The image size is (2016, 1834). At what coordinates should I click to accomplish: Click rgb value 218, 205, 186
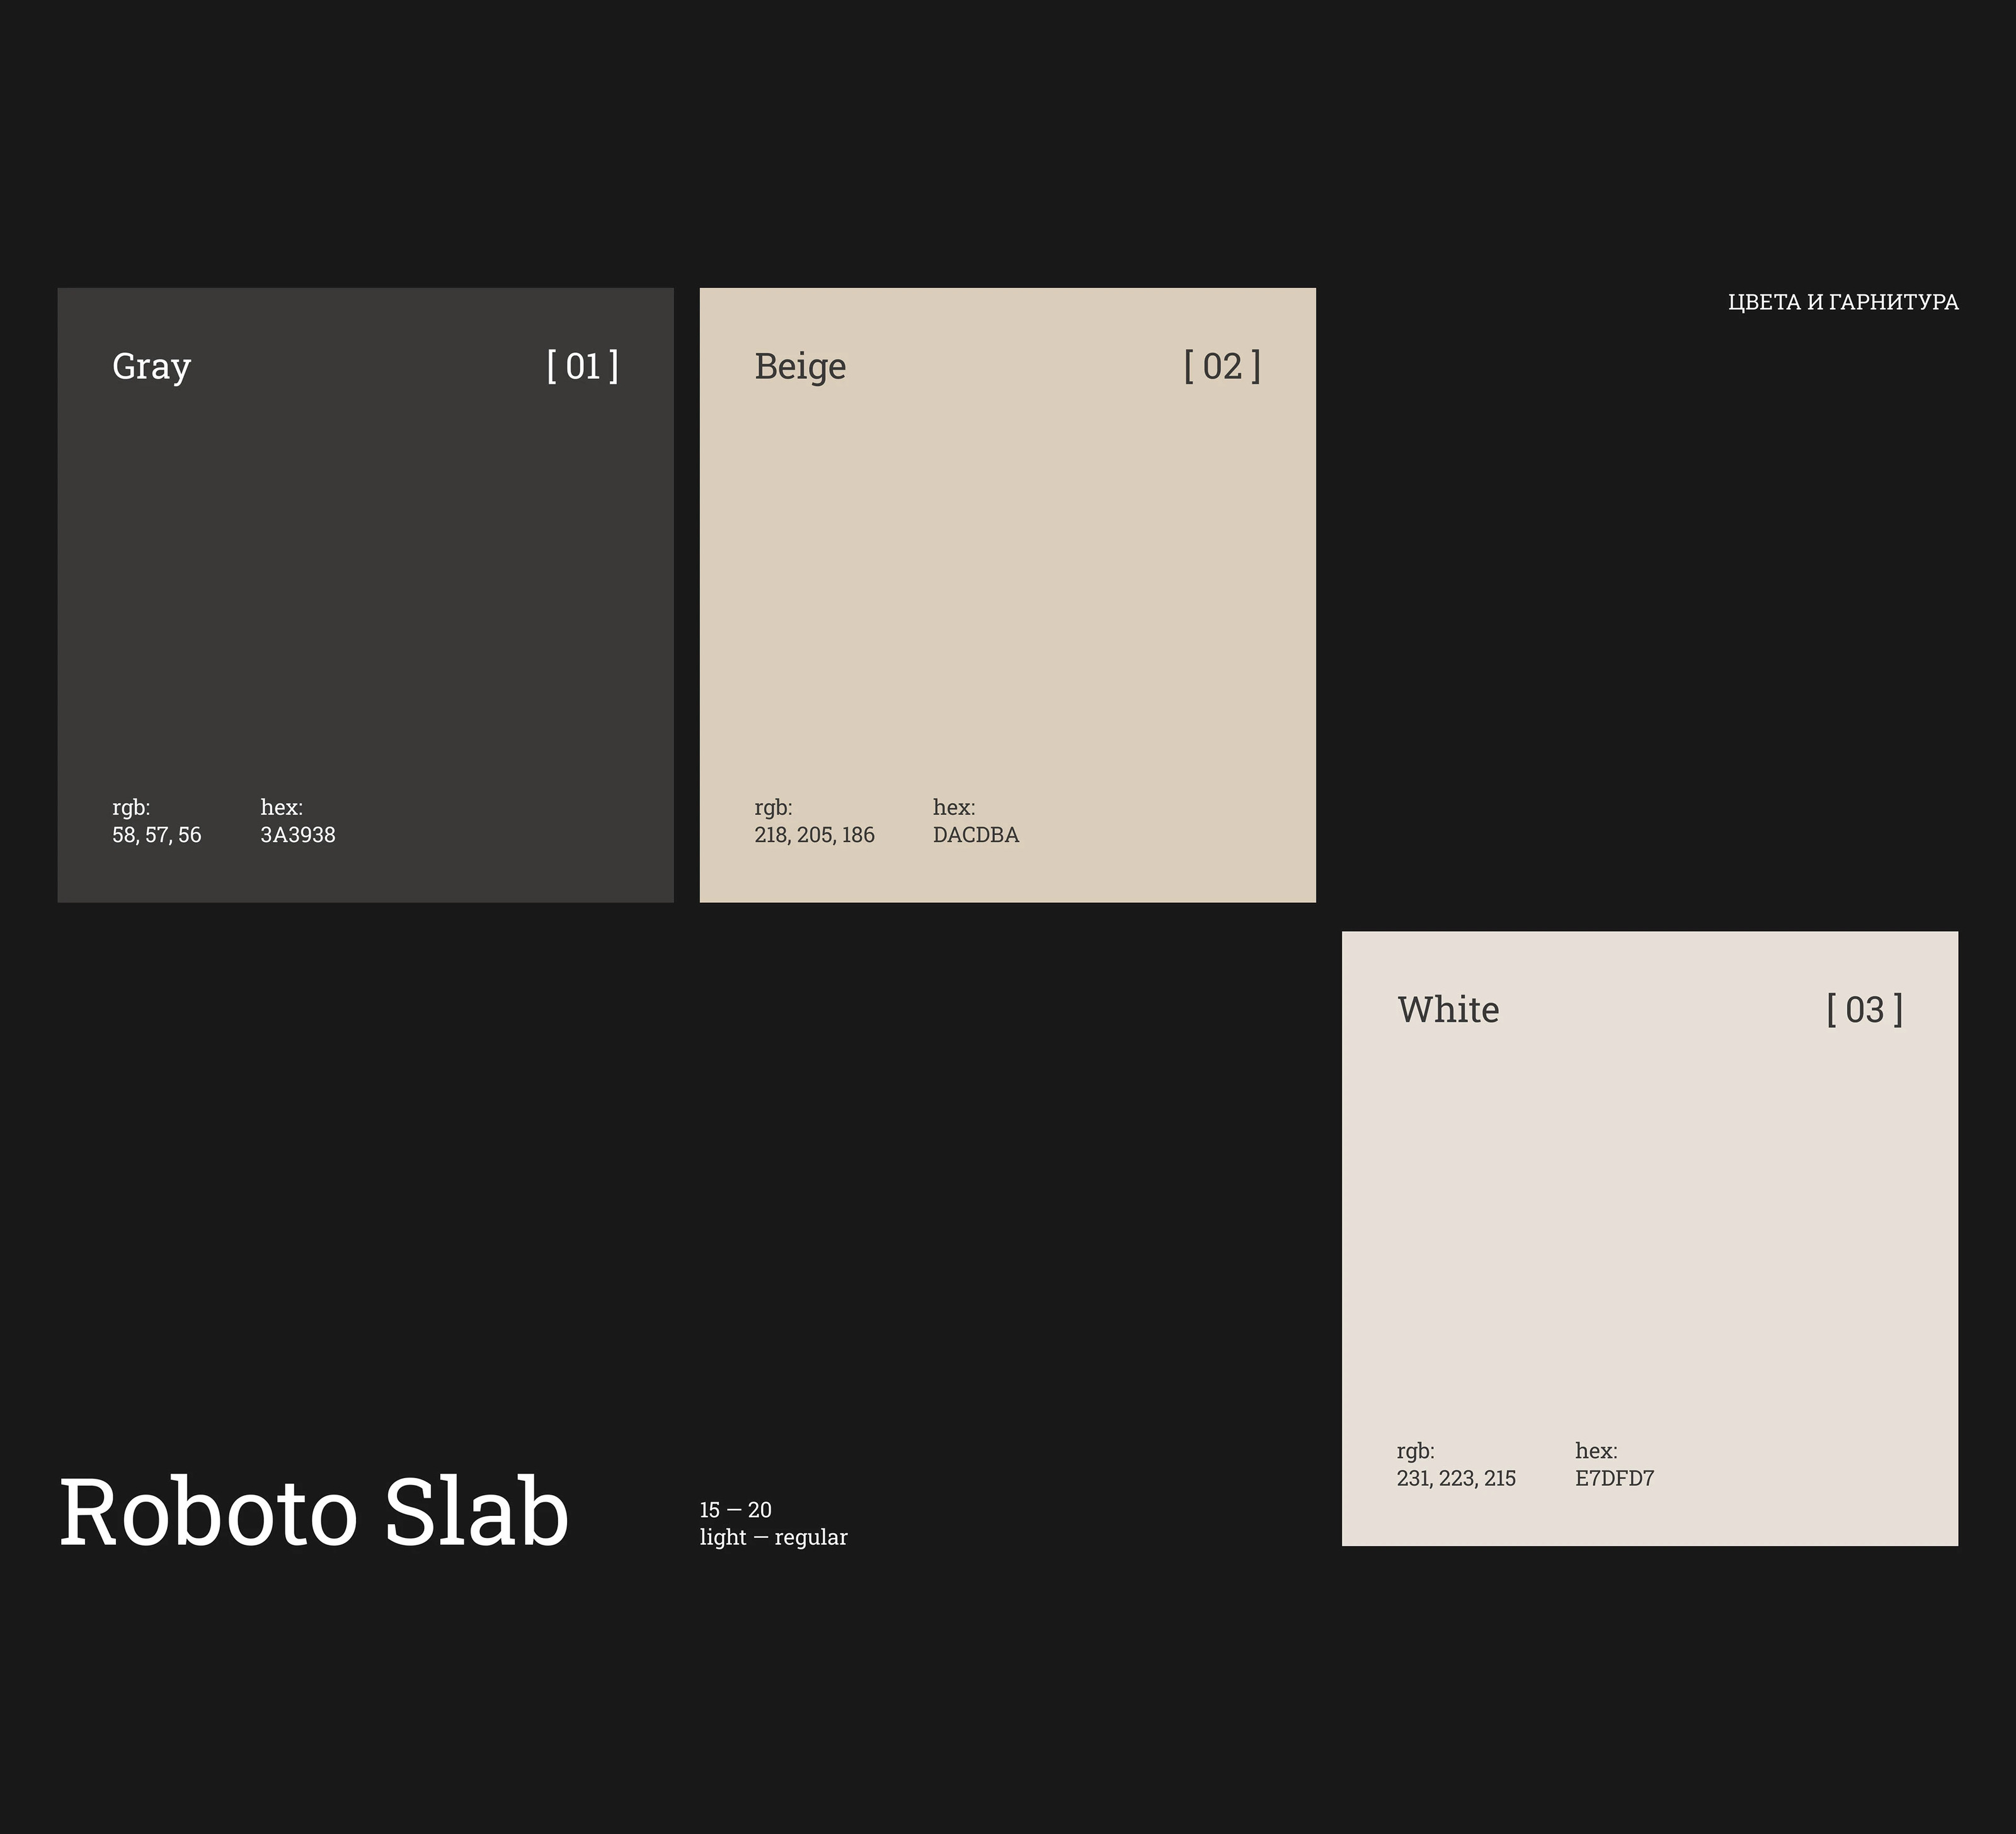(814, 834)
